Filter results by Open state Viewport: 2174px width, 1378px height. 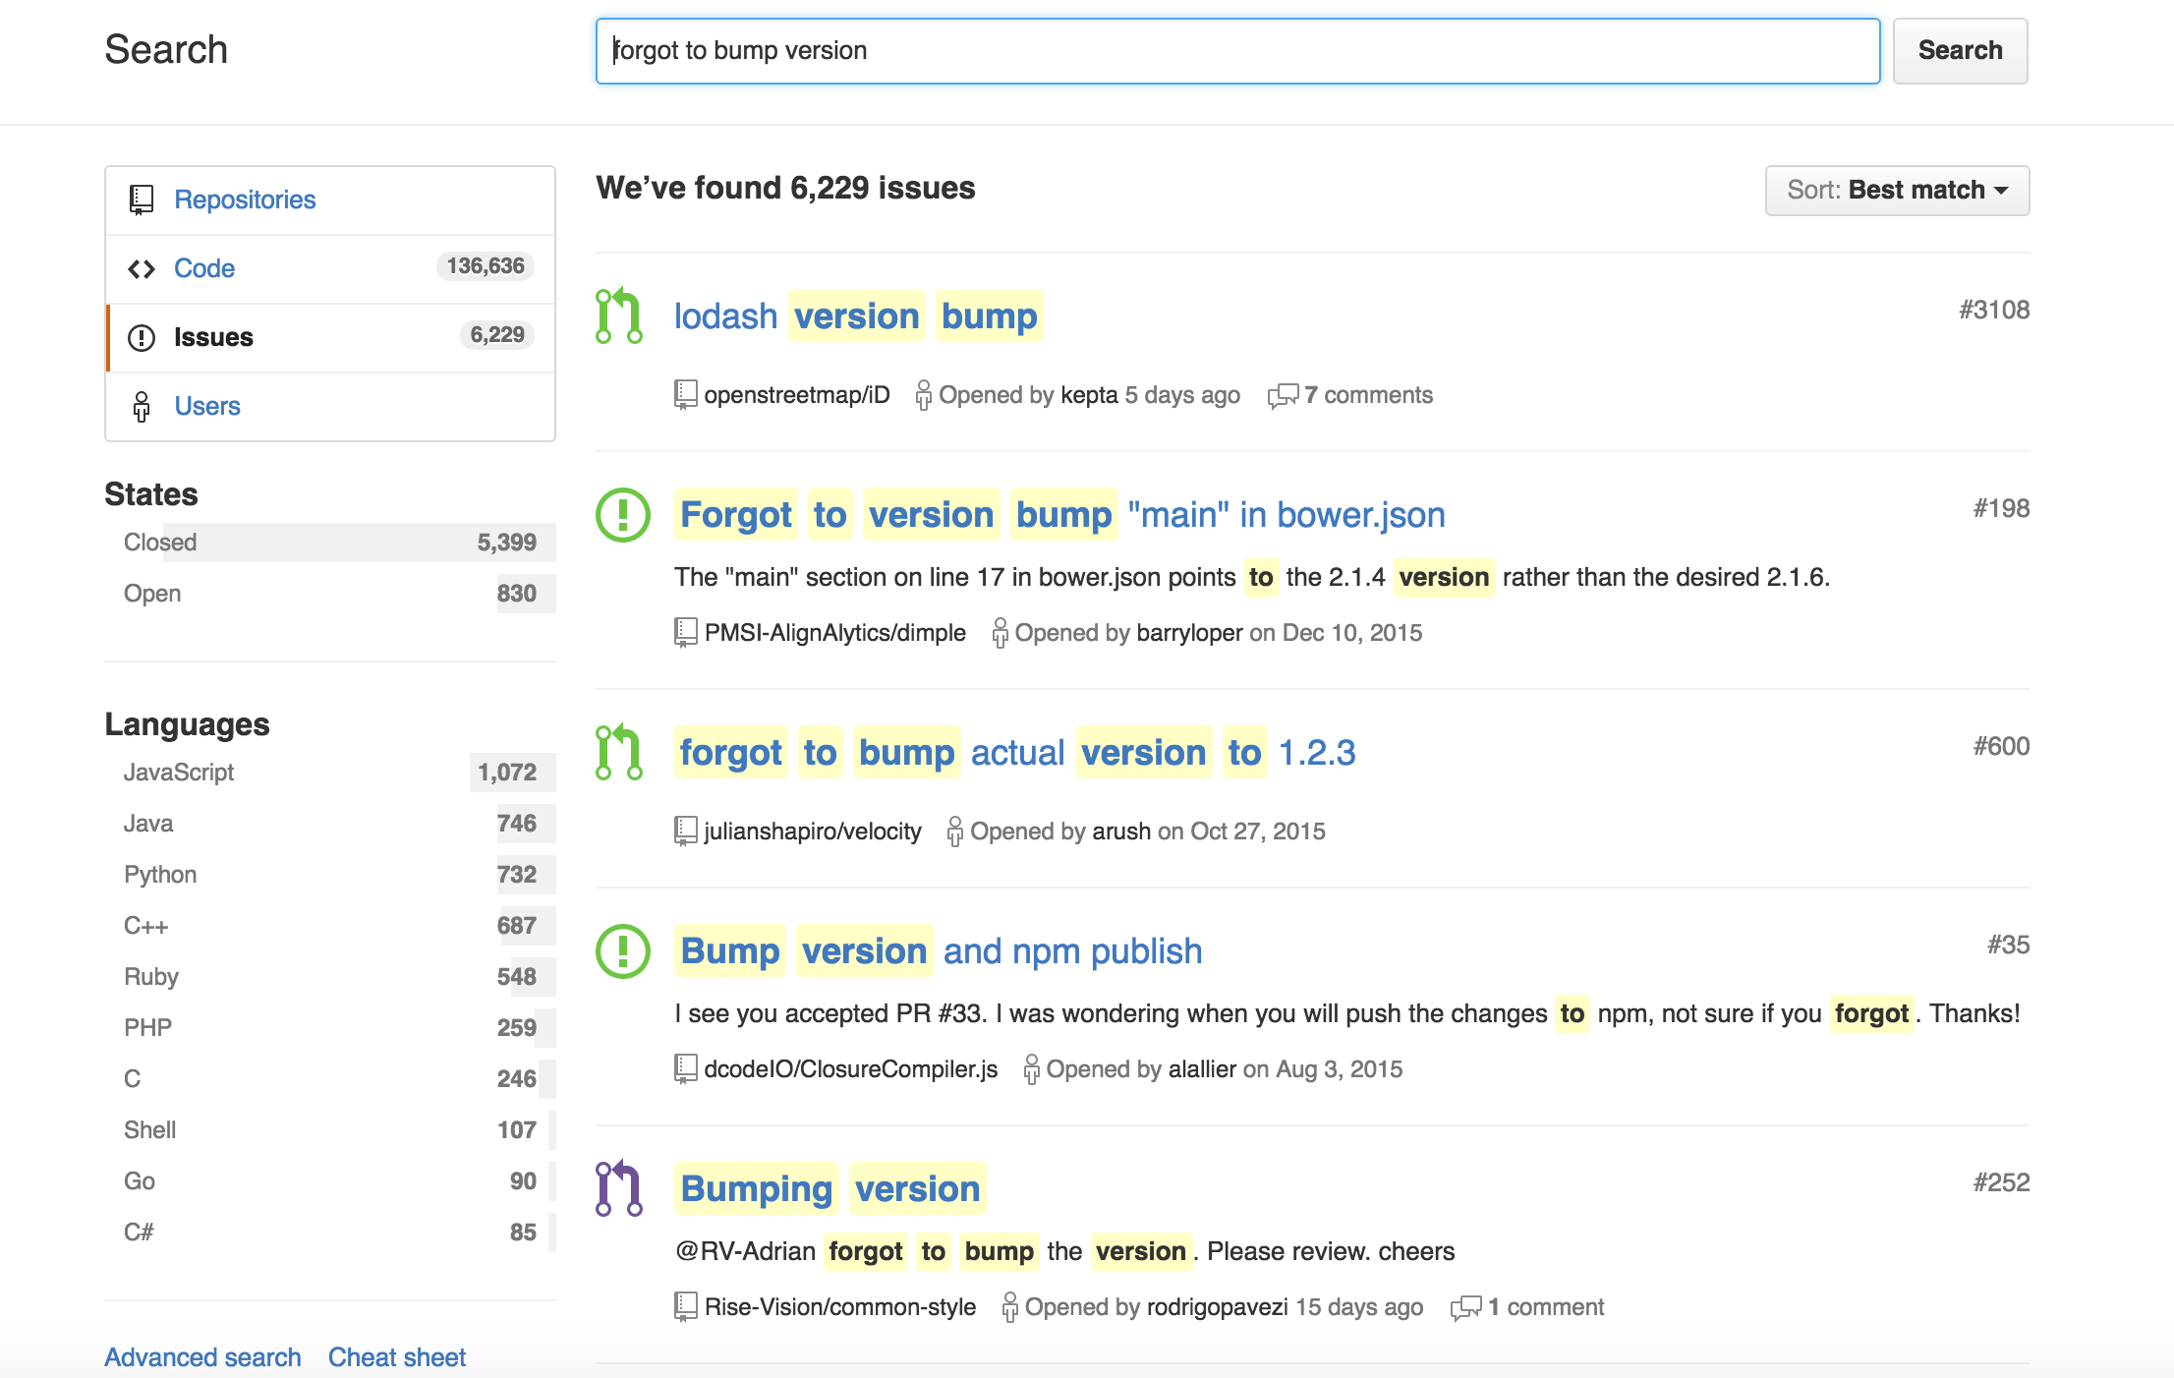click(x=330, y=594)
